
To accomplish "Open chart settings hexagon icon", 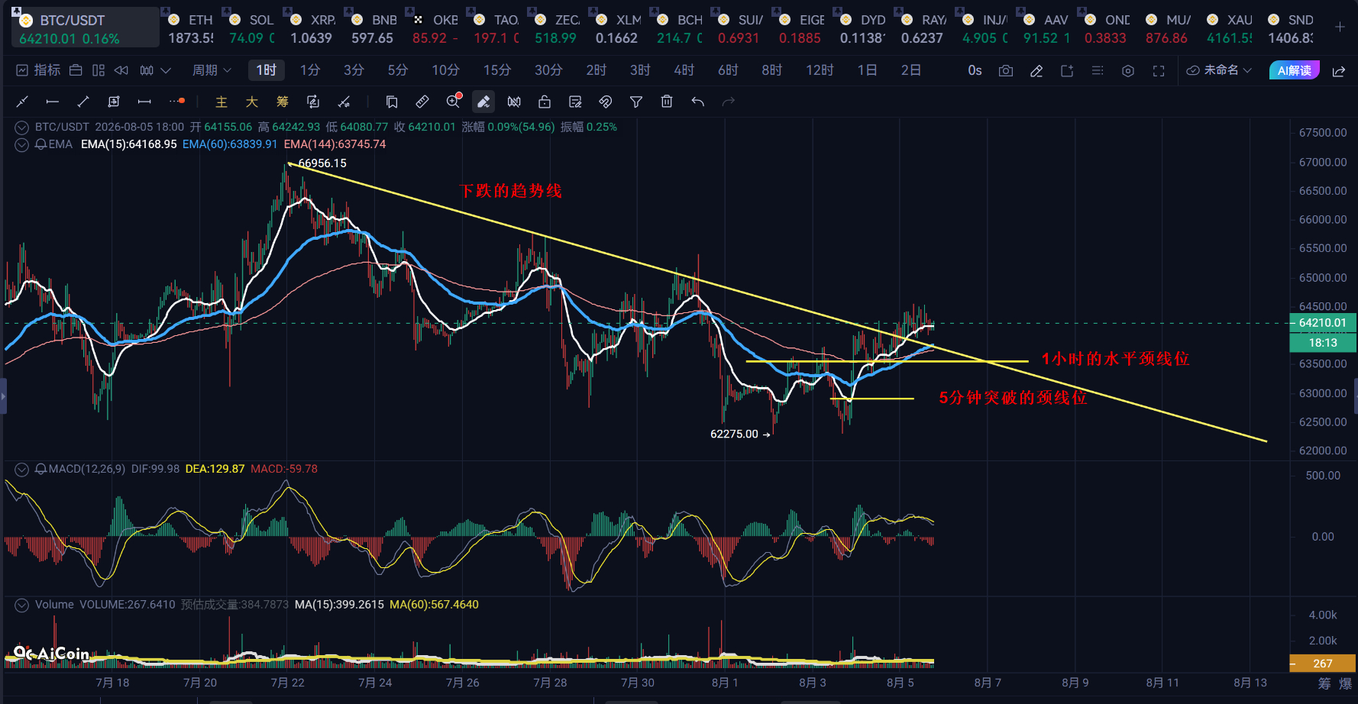I will (1128, 70).
